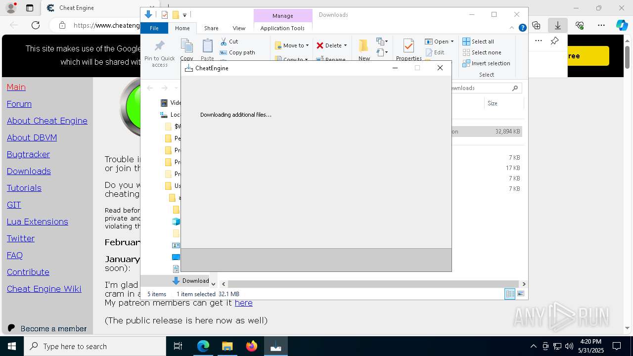Expand the Open dropdown in the ribbon

(x=452, y=42)
